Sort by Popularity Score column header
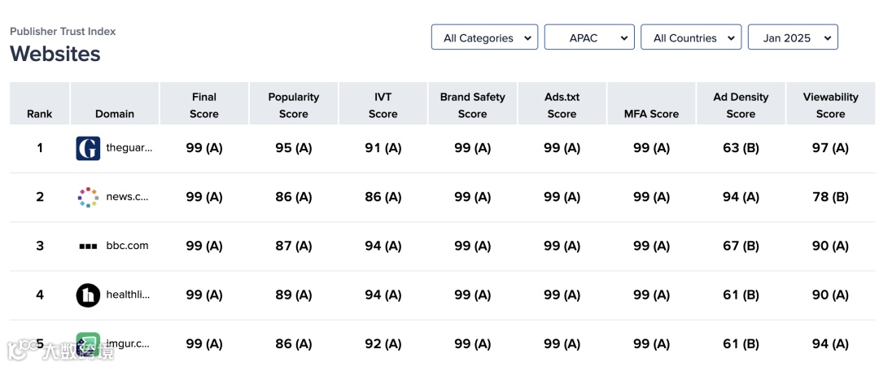 pyautogui.click(x=294, y=105)
